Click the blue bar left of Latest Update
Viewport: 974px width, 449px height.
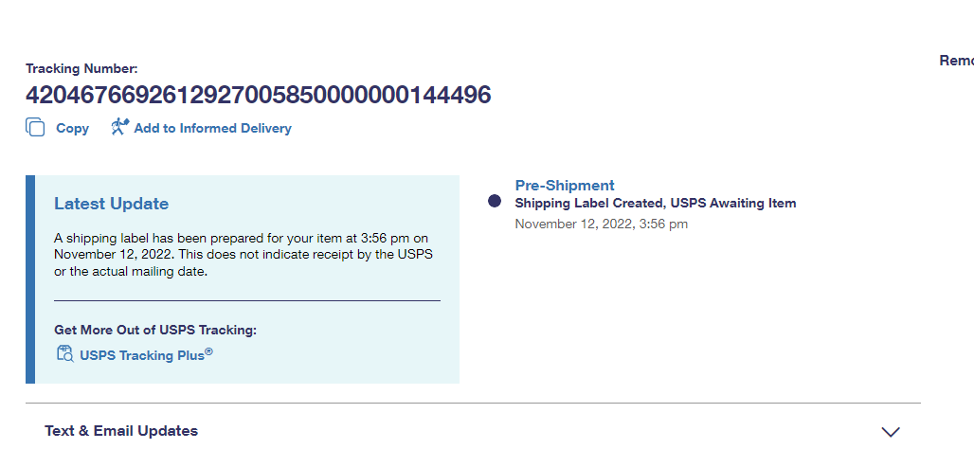click(30, 279)
